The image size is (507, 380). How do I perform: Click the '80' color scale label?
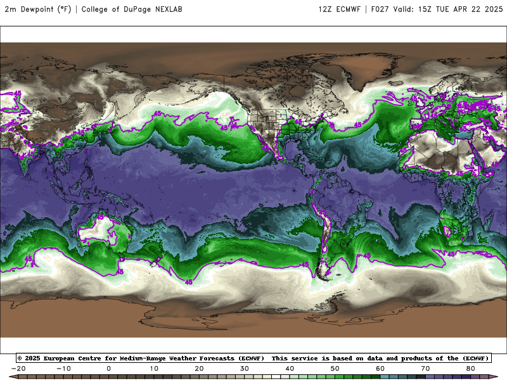[471, 369]
